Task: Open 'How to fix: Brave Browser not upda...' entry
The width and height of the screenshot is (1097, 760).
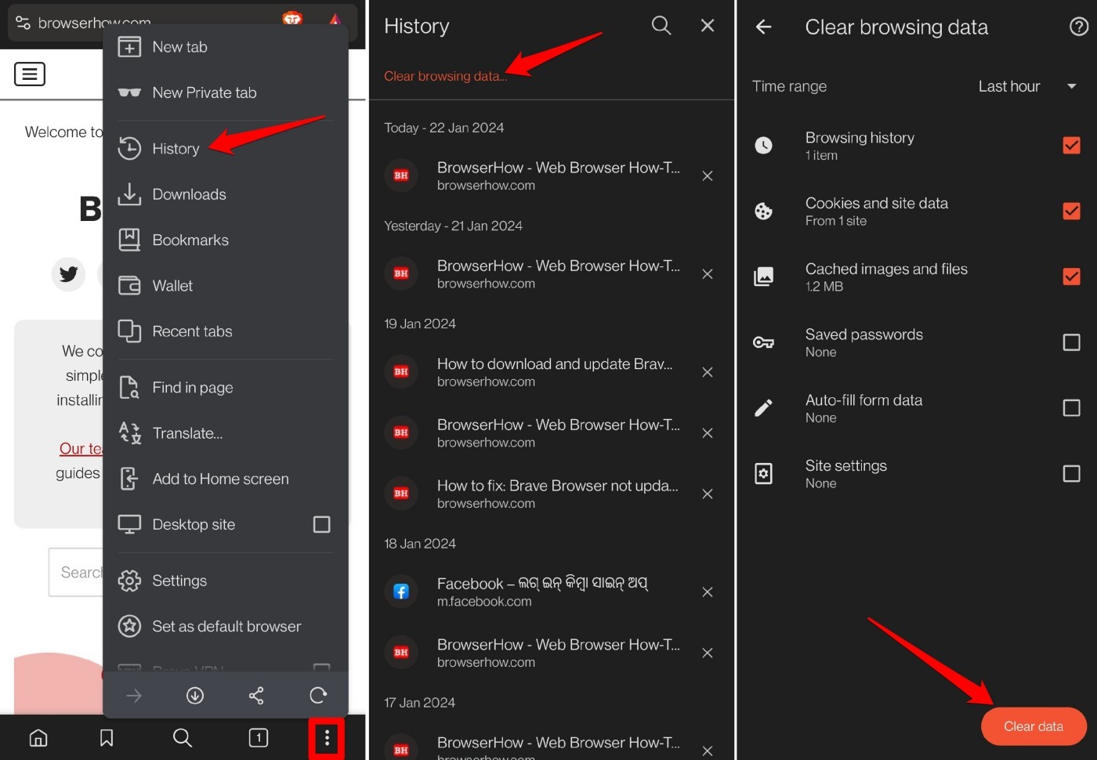Action: pyautogui.click(x=541, y=494)
